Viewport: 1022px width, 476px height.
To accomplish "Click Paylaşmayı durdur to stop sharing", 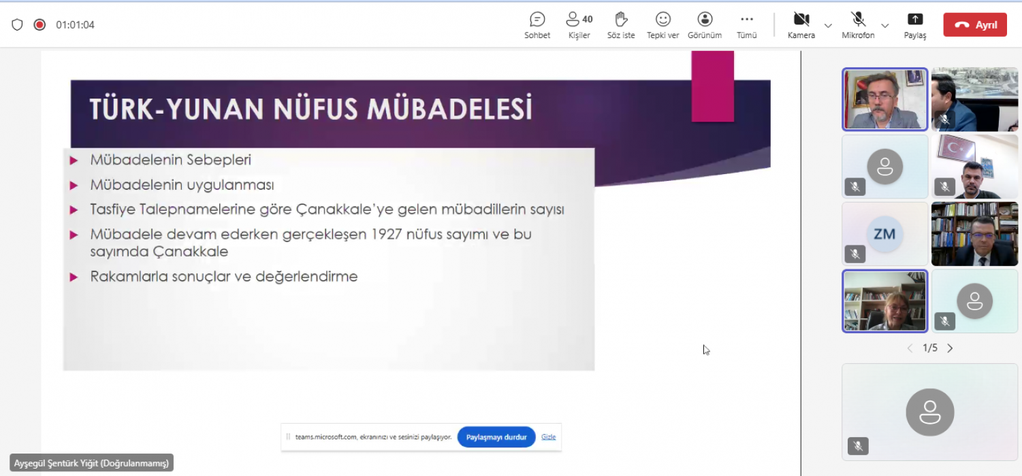I will [x=496, y=437].
